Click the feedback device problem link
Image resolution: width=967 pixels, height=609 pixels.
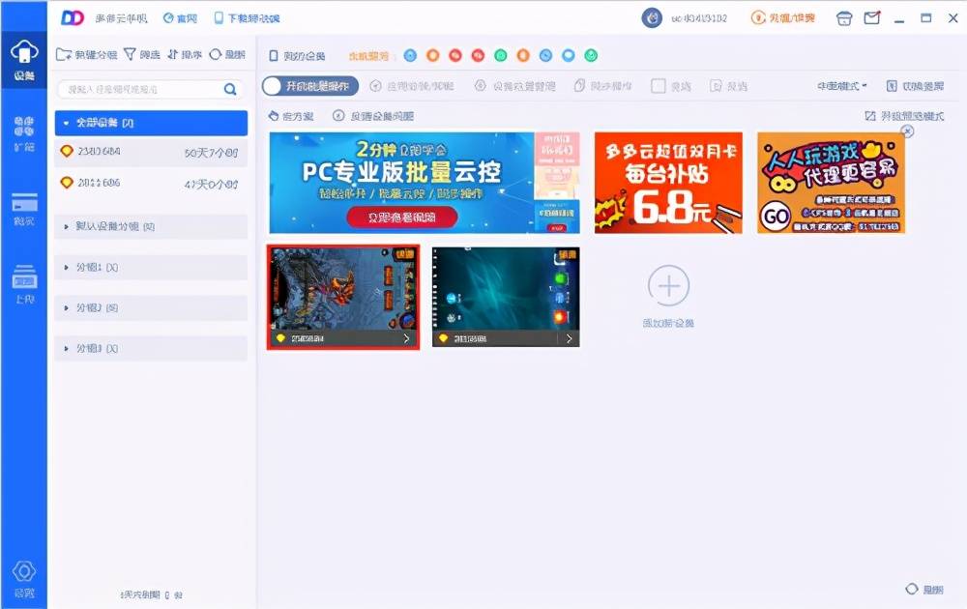[x=373, y=116]
